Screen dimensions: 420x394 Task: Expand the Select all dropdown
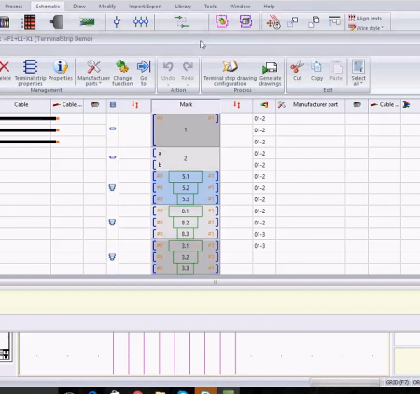pos(358,81)
